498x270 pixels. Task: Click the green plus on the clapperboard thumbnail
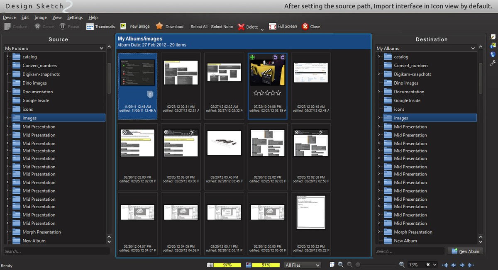pyautogui.click(x=253, y=57)
